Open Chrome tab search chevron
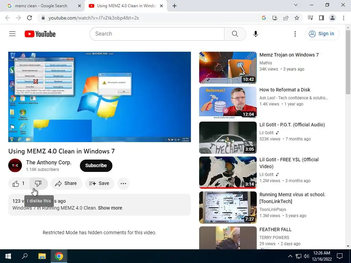 coord(296,5)
